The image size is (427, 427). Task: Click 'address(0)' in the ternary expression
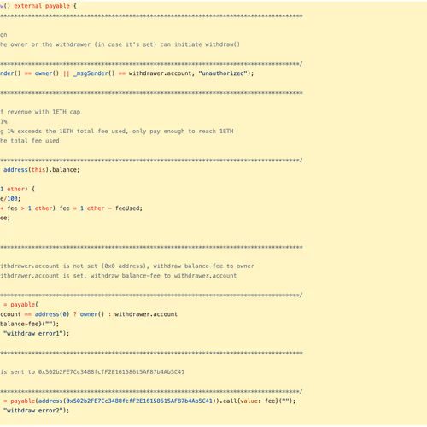point(52,314)
